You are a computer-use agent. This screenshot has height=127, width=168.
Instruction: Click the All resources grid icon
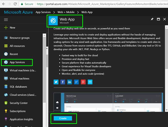click(x=6, y=46)
